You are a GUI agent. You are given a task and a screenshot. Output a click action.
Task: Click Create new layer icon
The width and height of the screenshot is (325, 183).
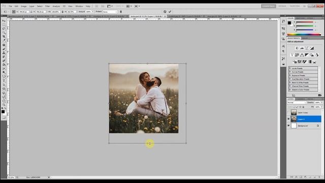[315, 177]
